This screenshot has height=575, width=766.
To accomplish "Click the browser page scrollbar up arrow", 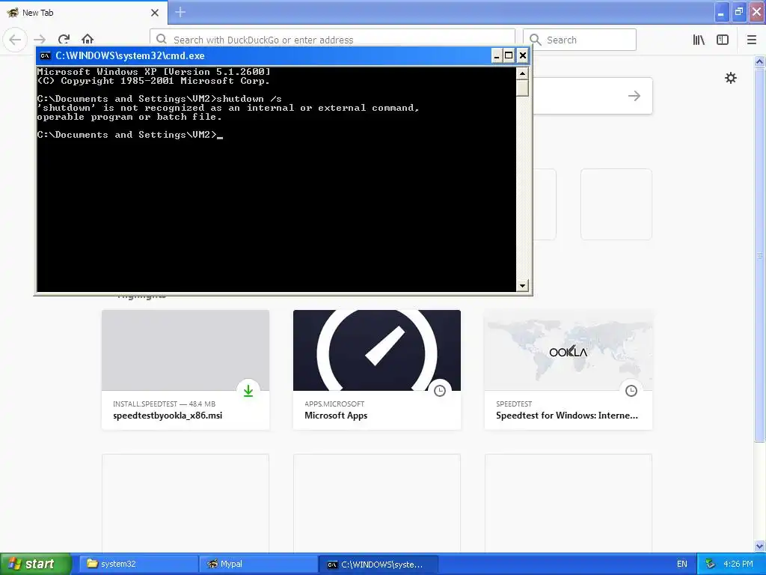I will [760, 61].
